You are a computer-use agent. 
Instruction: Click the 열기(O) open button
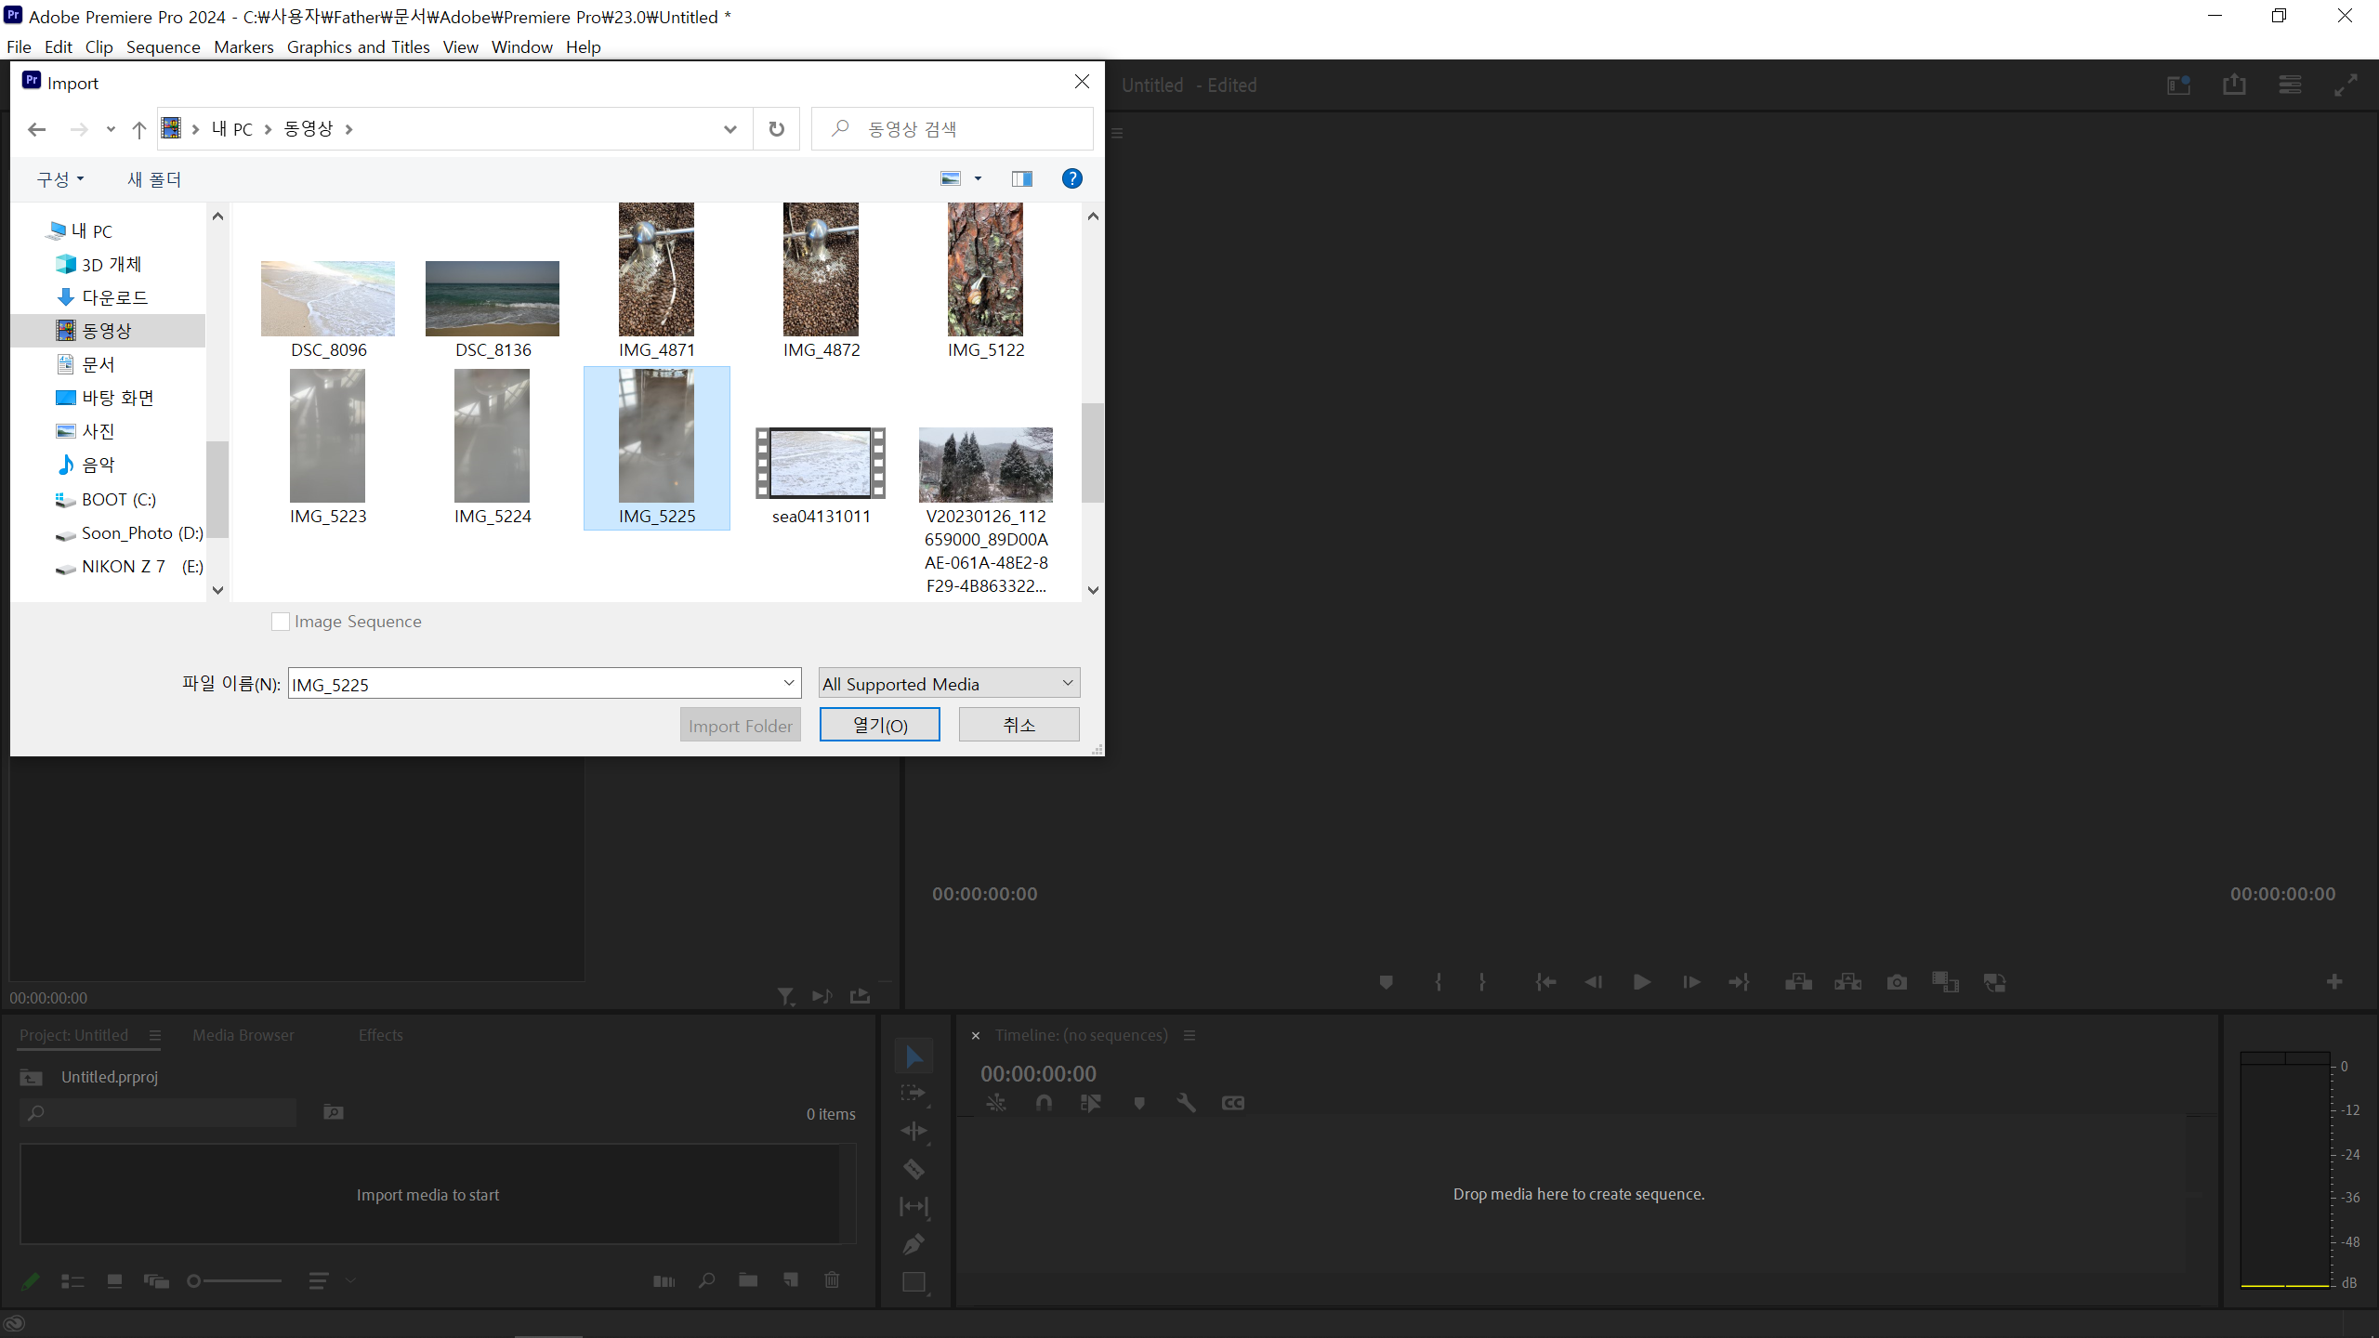click(879, 726)
